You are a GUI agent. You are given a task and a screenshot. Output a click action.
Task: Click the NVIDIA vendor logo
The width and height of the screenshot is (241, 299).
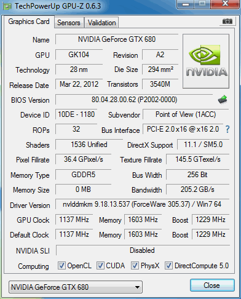(206, 62)
